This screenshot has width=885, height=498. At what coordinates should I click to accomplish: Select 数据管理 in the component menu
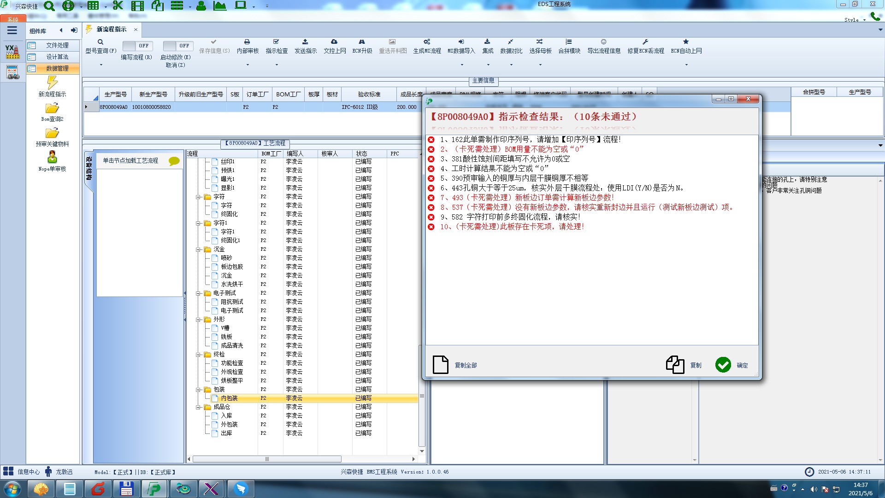pos(57,68)
